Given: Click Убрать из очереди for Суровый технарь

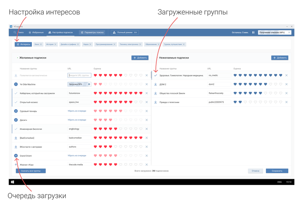Looking at the screenshot, I should 76,111.
